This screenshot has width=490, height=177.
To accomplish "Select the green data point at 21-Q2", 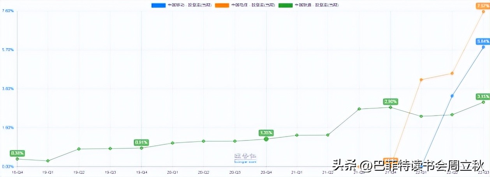I will tap(328, 135).
